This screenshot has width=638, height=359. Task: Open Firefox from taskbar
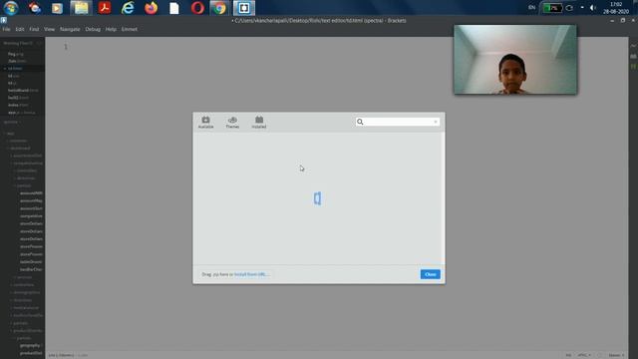click(151, 8)
